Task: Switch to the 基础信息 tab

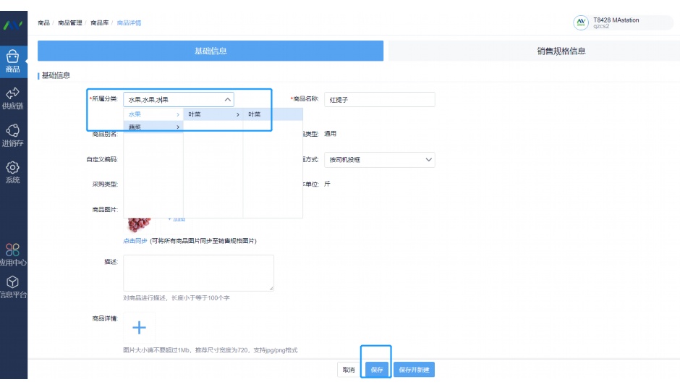Action: click(210, 51)
